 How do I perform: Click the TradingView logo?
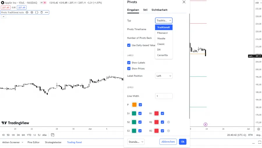pyautogui.click(x=15, y=123)
